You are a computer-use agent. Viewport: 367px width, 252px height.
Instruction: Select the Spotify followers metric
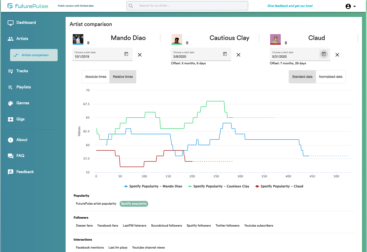click(199, 226)
